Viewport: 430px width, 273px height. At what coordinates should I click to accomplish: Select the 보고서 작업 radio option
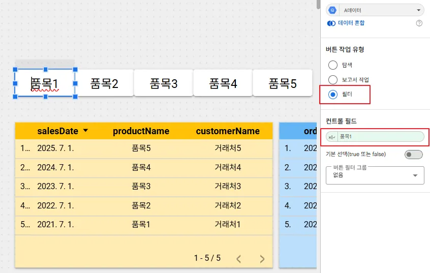[x=333, y=80]
